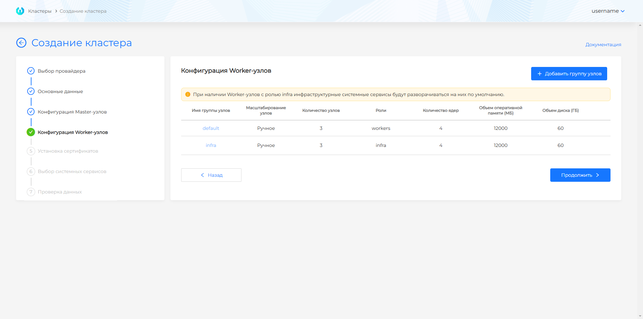
Task: Click the chevron on Продолжить button
Action: (598, 175)
